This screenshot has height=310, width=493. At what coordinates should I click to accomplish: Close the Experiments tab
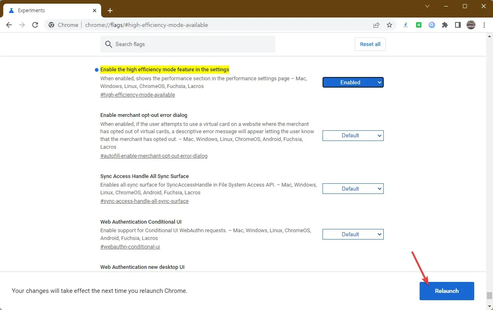[95, 11]
